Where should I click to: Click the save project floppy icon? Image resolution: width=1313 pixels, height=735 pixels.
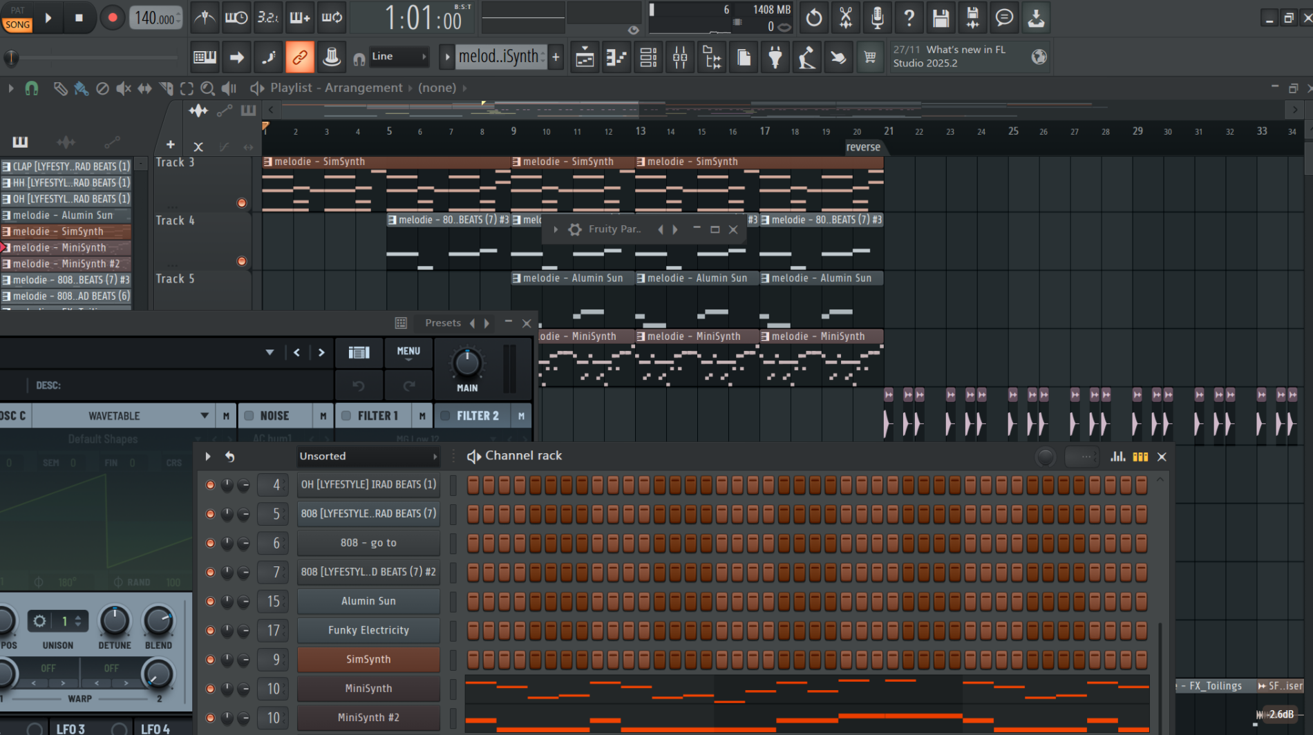(941, 18)
